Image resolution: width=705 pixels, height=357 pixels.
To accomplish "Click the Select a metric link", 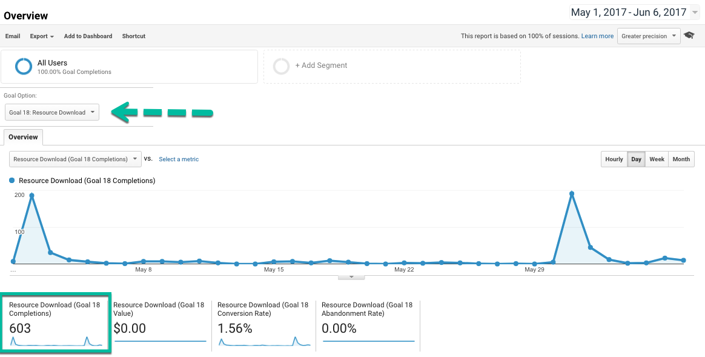I will point(179,159).
